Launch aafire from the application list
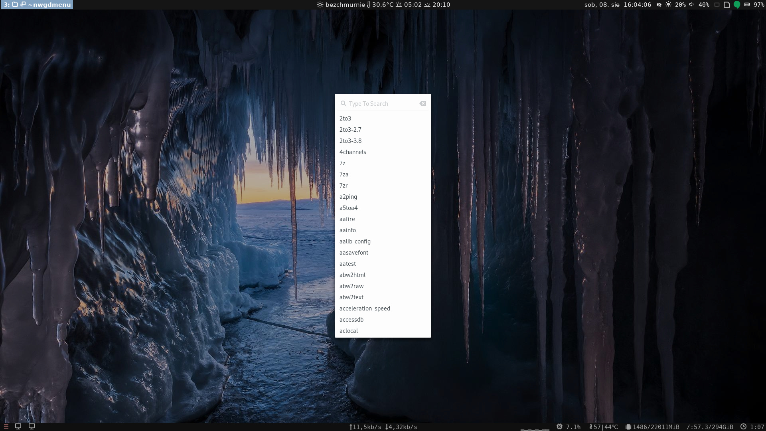This screenshot has height=431, width=766. [347, 219]
